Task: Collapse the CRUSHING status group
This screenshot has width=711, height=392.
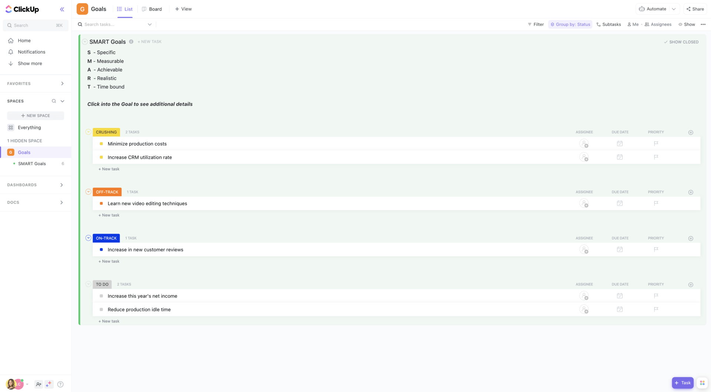Action: pyautogui.click(x=88, y=132)
